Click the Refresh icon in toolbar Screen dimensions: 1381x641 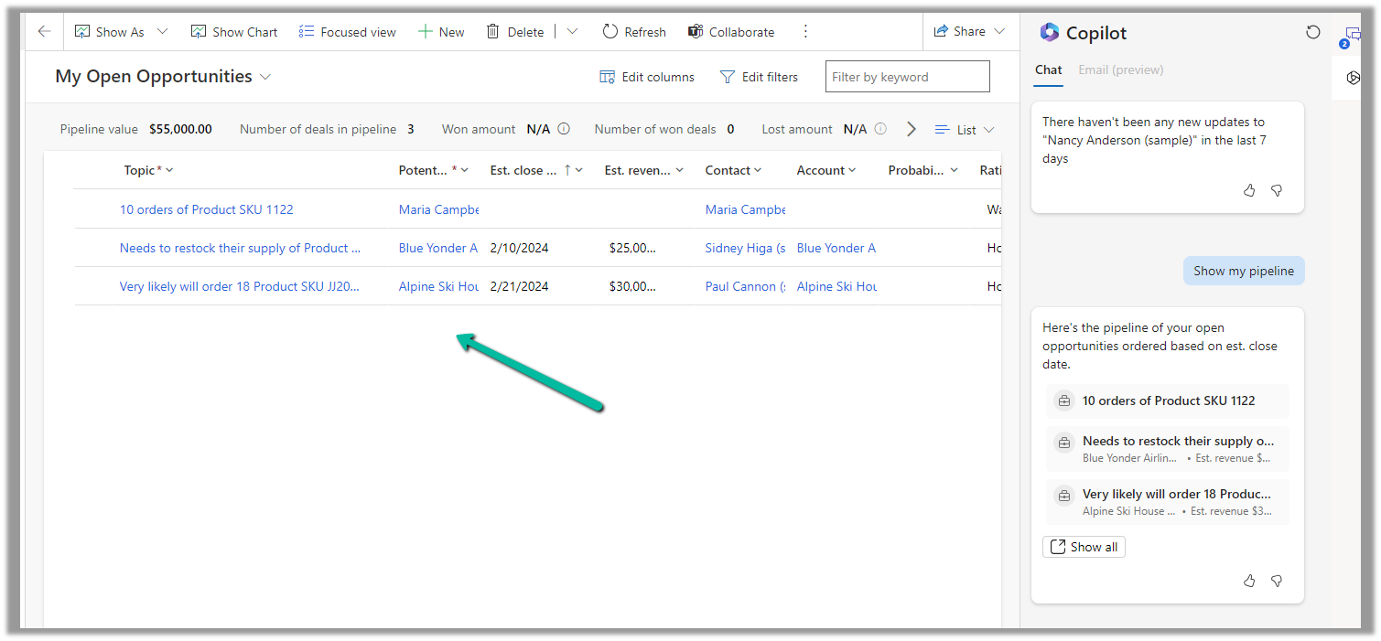point(610,31)
